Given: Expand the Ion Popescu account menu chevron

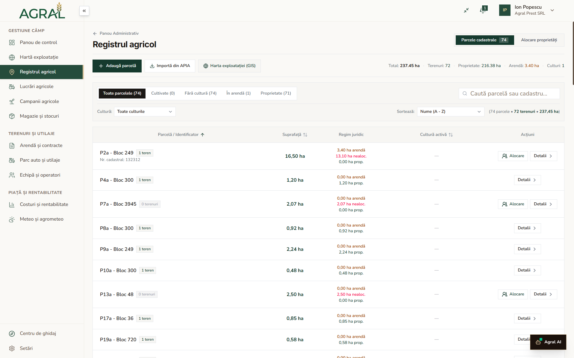Looking at the screenshot, I should (552, 10).
